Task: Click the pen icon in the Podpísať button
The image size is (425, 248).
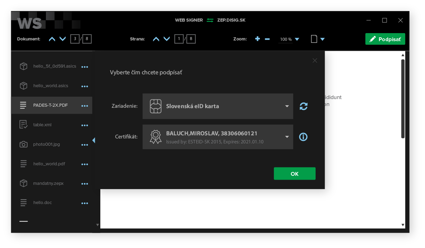Action: pos(373,39)
